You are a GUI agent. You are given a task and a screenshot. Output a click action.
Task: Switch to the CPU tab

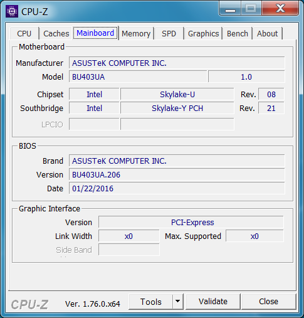coord(24,33)
